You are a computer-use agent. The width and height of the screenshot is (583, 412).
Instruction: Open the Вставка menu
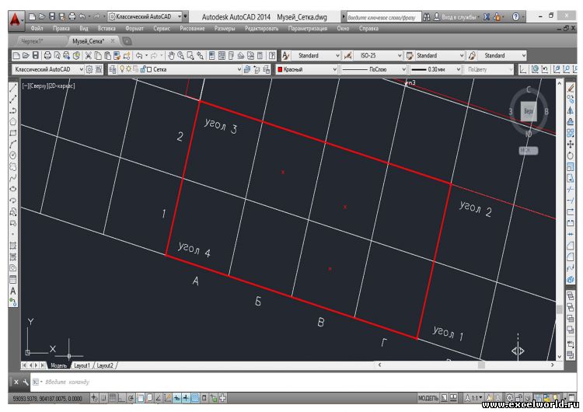tap(106, 29)
